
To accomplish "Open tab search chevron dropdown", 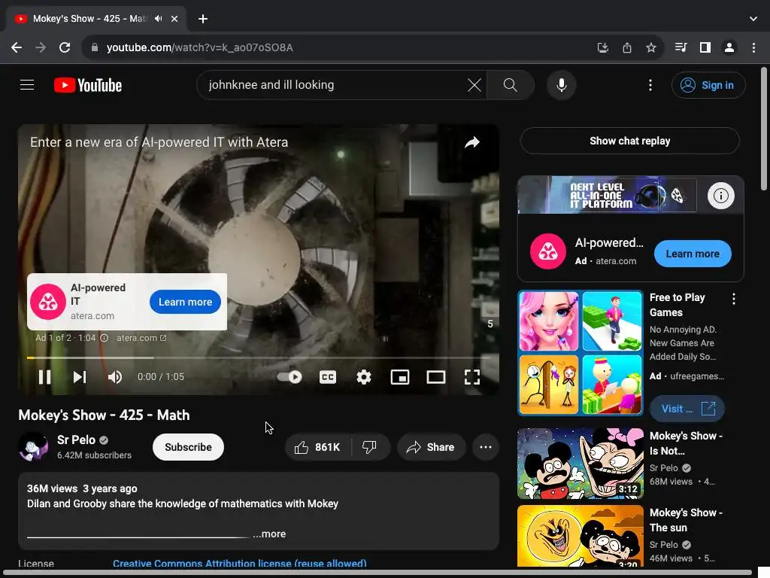I will click(x=753, y=19).
